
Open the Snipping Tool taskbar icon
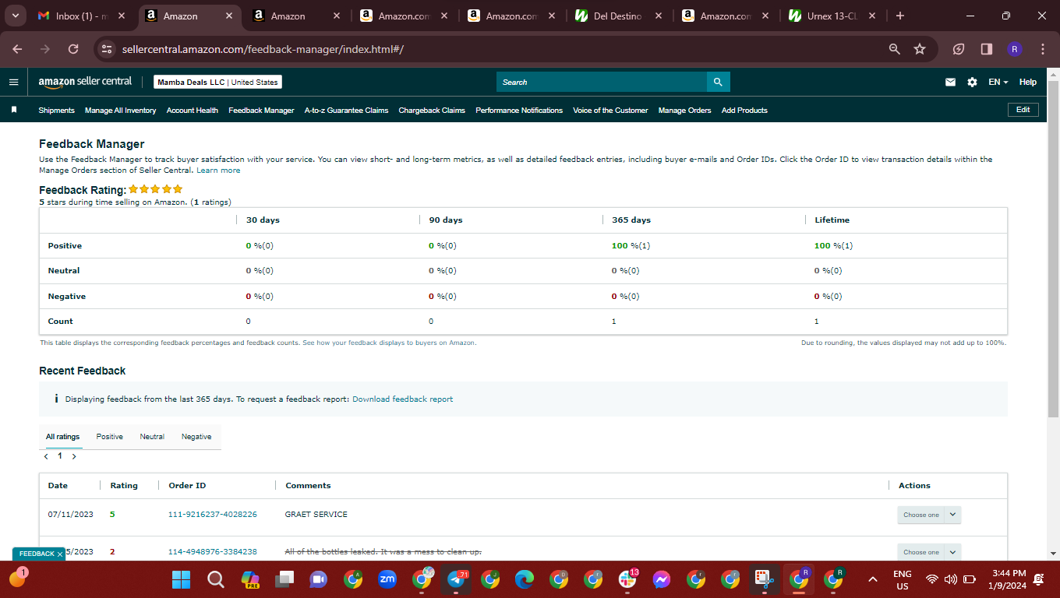click(765, 579)
